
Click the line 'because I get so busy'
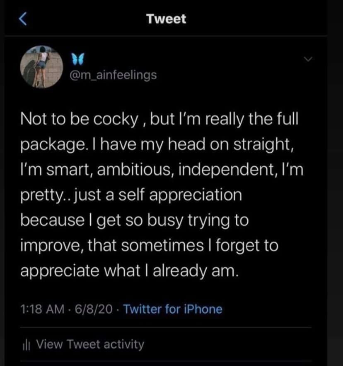tap(135, 220)
